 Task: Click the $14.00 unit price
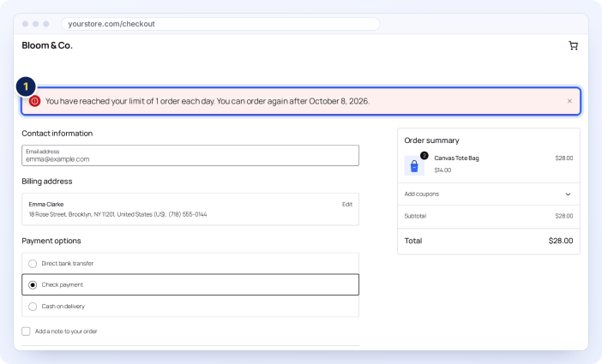click(x=442, y=170)
